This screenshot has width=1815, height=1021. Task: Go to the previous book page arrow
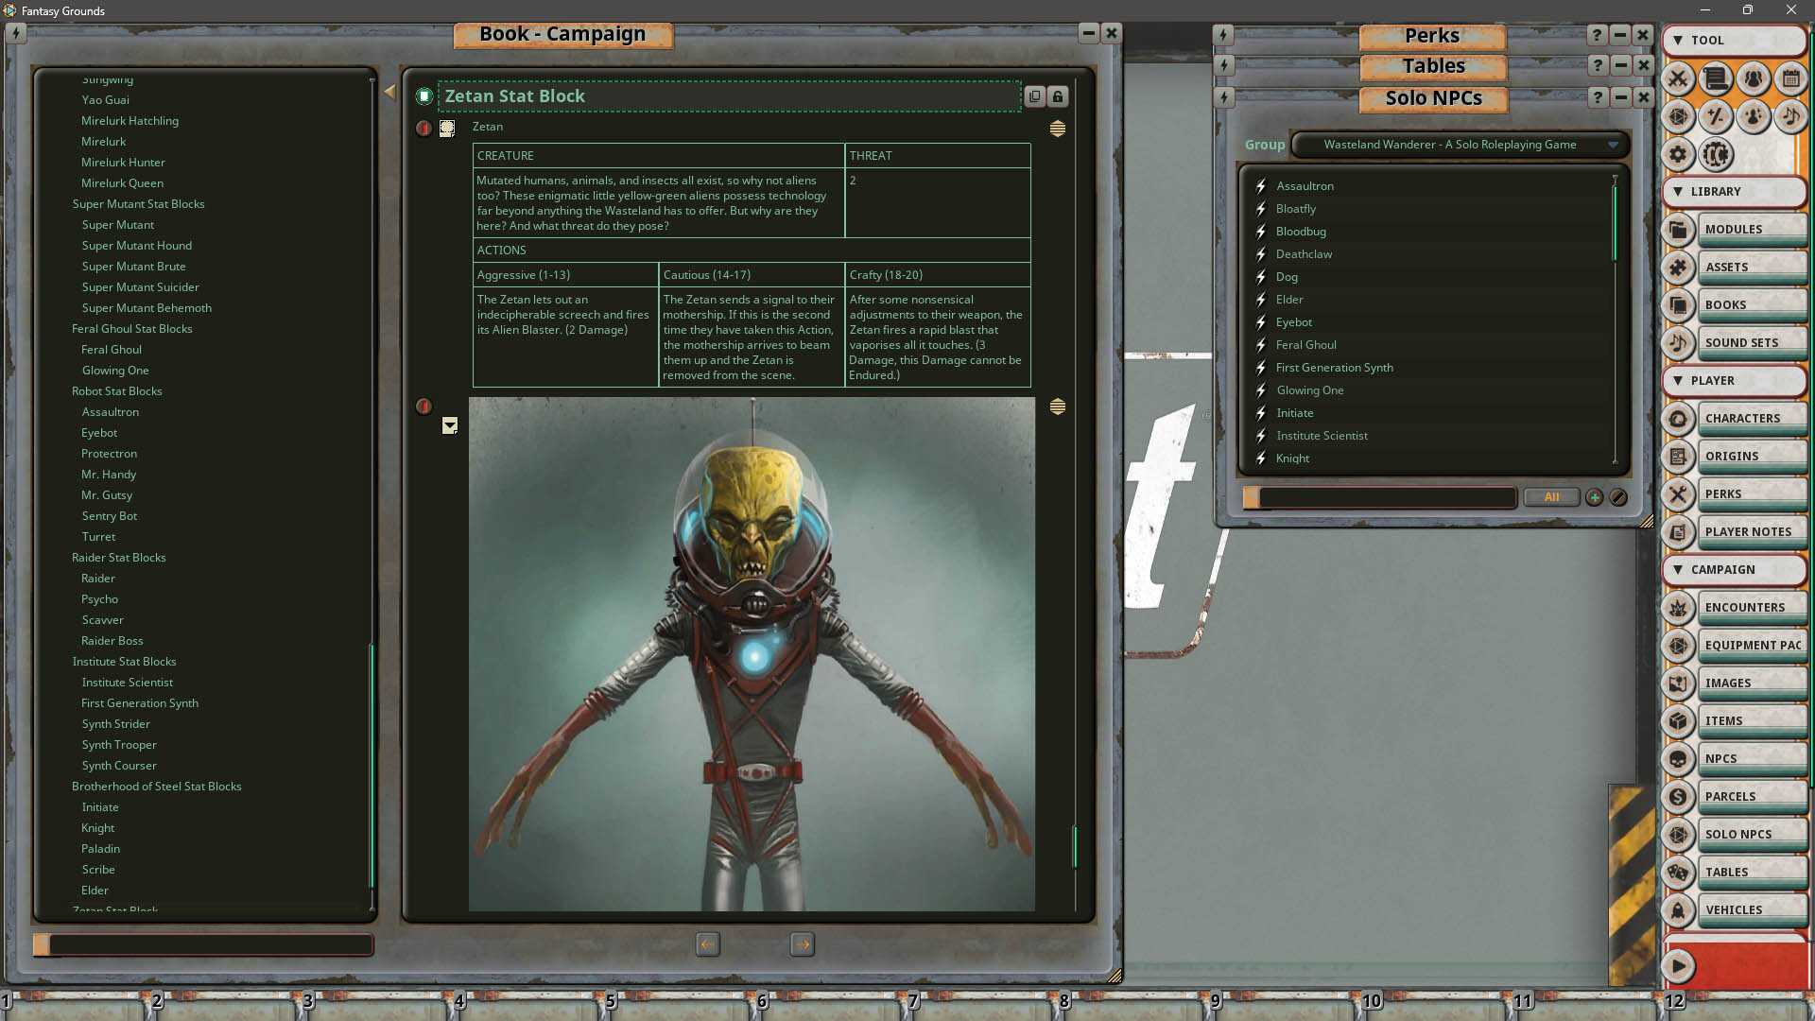click(707, 944)
